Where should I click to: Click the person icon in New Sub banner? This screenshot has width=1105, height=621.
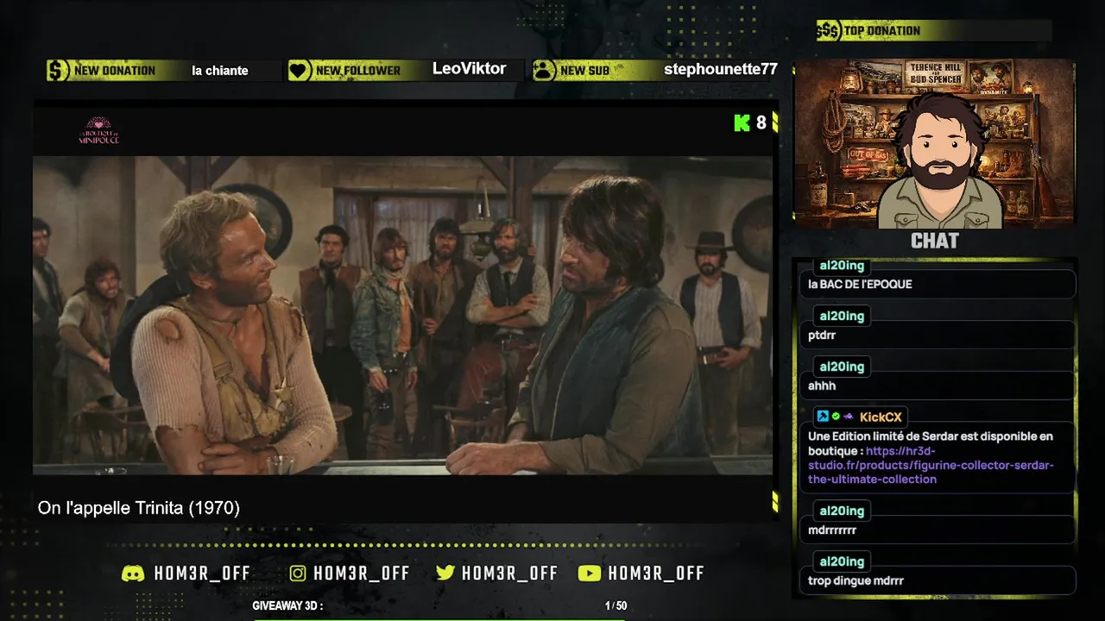[x=544, y=71]
